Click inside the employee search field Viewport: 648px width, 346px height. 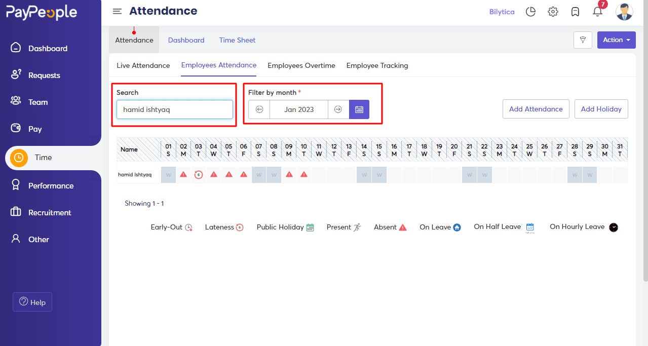[174, 109]
